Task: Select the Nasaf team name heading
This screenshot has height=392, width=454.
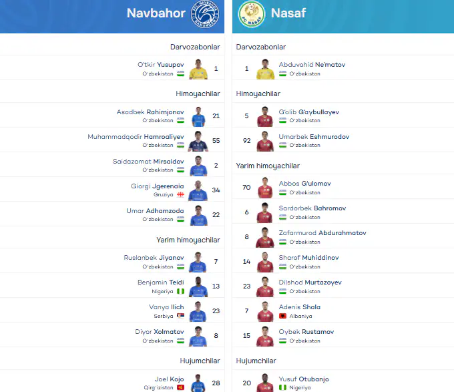Action: click(x=288, y=13)
